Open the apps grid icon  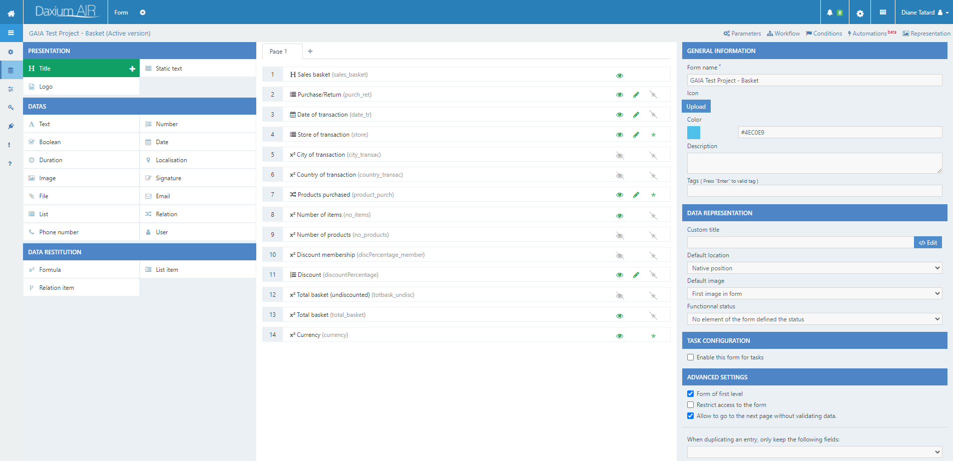coord(883,13)
